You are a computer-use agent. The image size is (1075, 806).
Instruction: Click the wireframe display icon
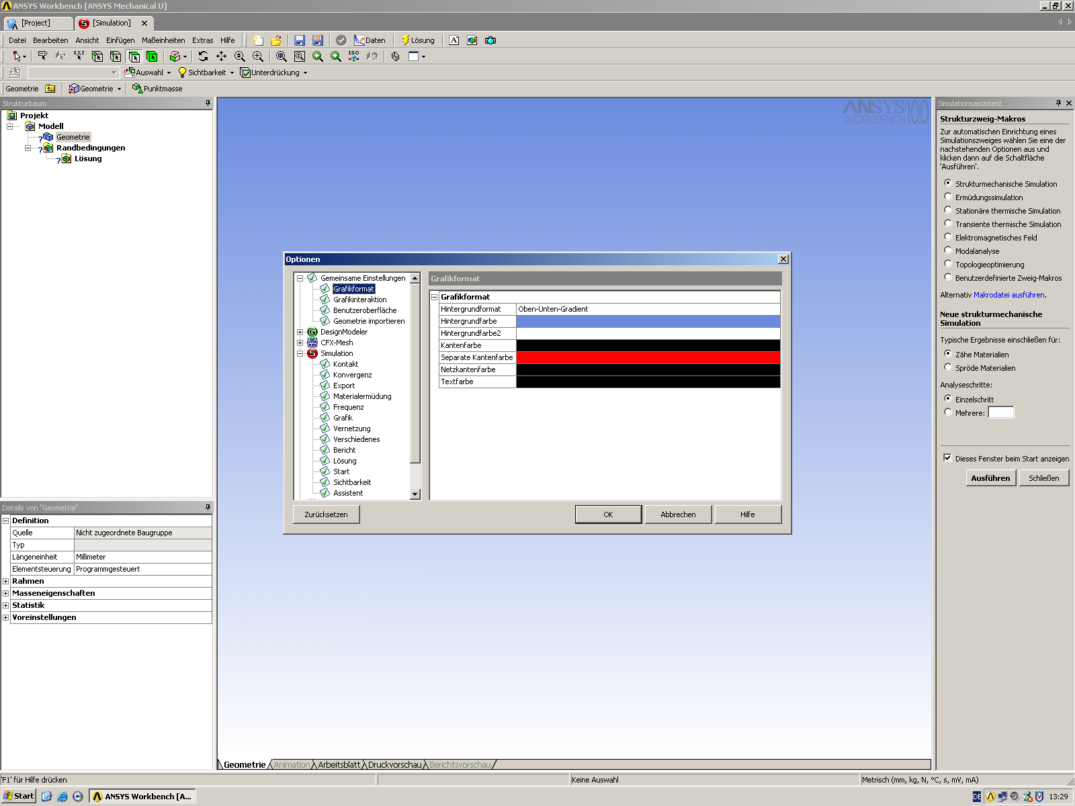[395, 56]
